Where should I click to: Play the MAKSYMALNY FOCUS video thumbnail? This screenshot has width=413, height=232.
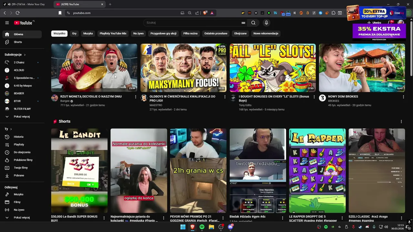coord(183,68)
